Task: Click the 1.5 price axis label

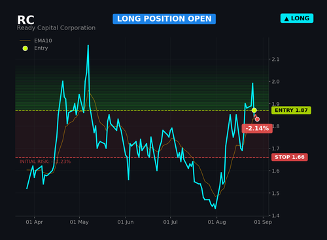Action: (x=275, y=194)
